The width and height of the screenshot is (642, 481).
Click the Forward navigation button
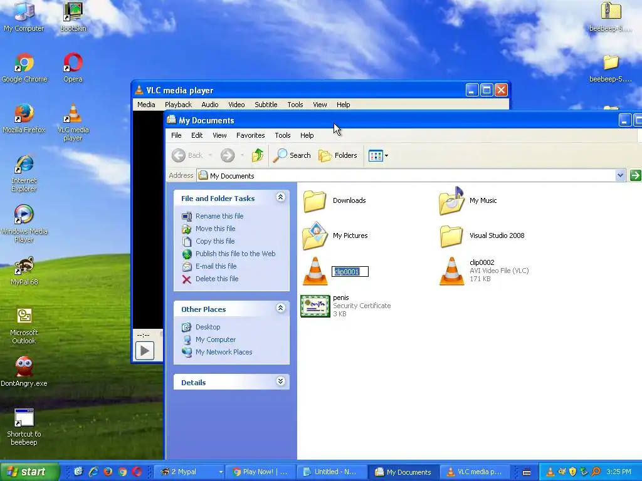pos(228,155)
